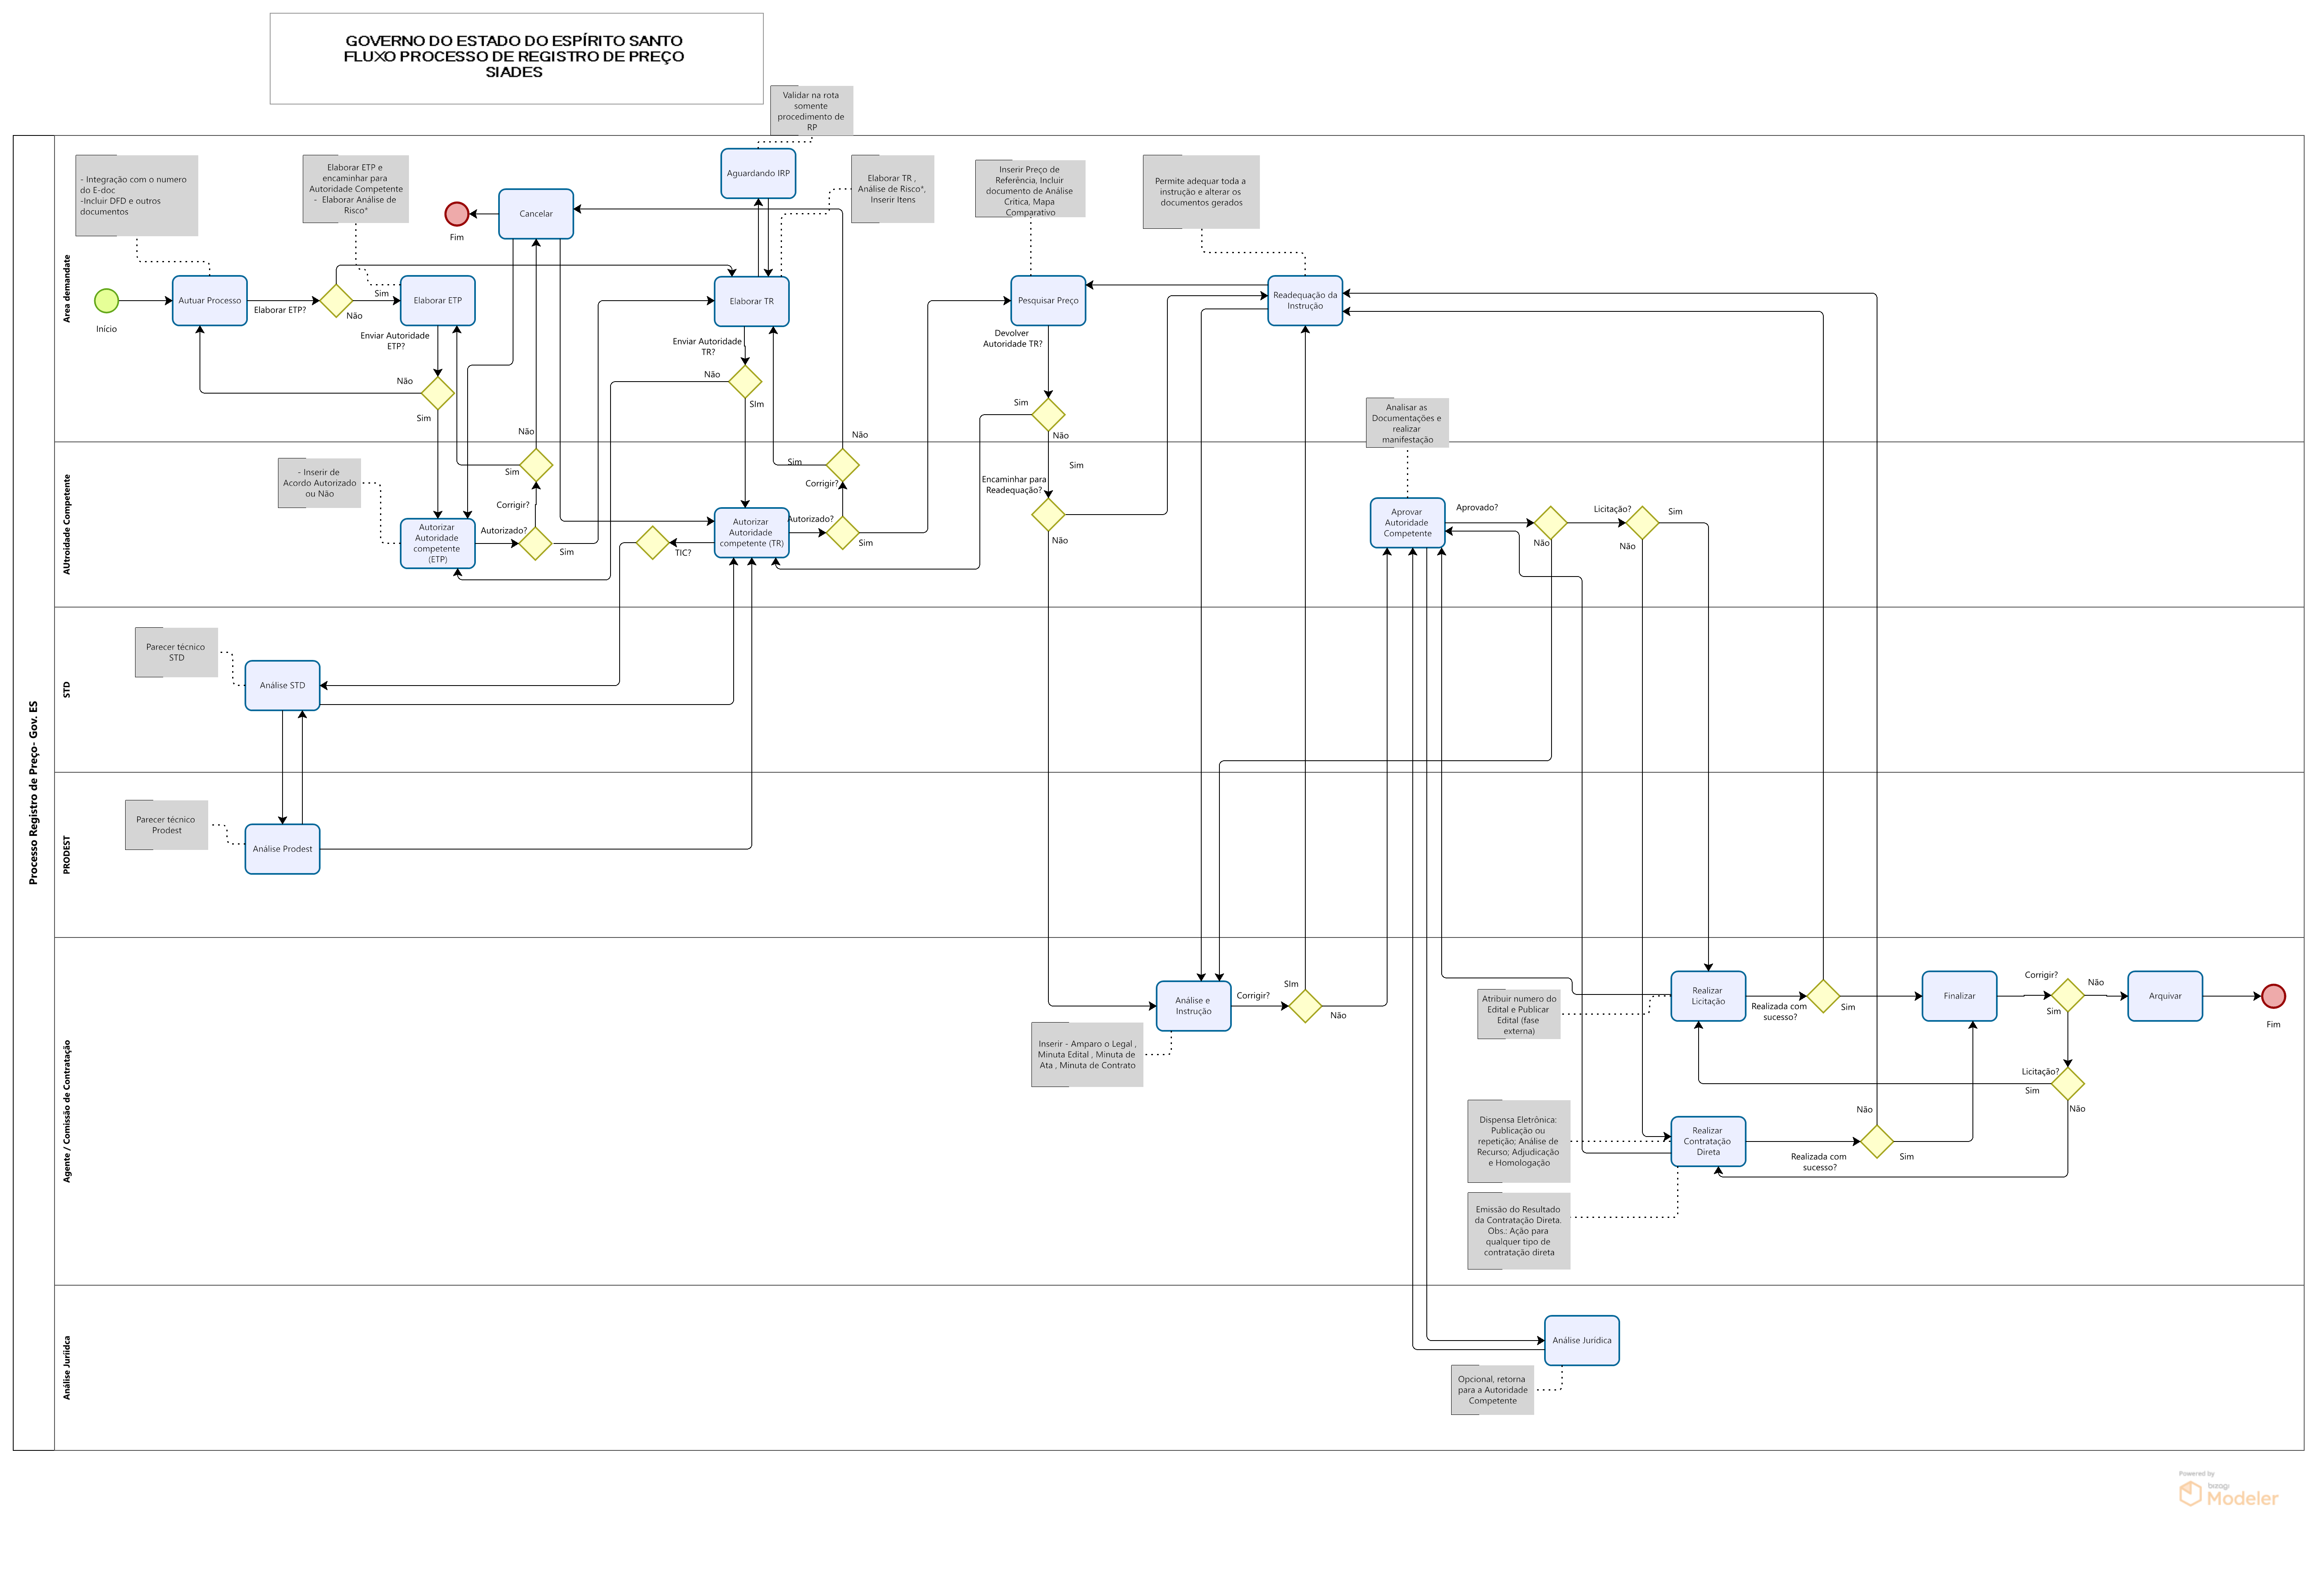Viewport: 2324px width, 1571px height.
Task: Click annotation 'Atribuir numero do Edital e Publicar'
Action: 1519,1014
